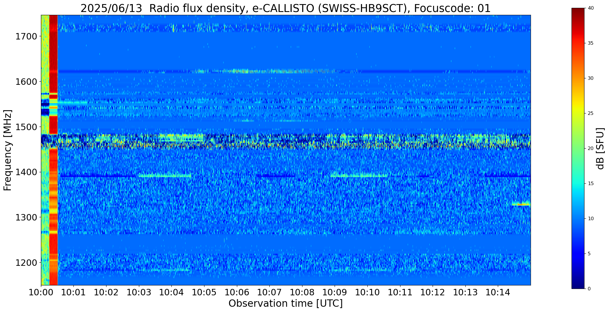Click the 10:12 time tick label
Screen dimensions: 609x312
[x=433, y=292]
